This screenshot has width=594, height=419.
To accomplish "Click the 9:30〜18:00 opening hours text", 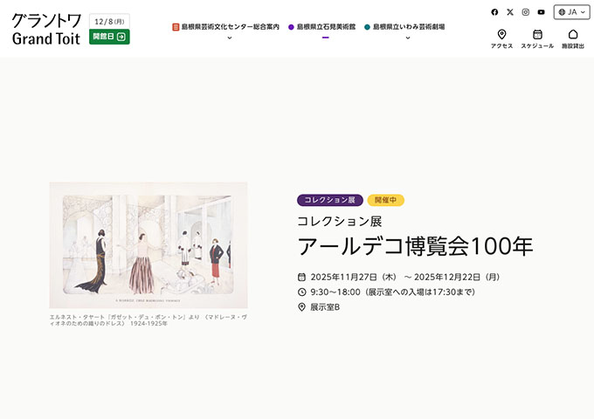I will point(393,292).
